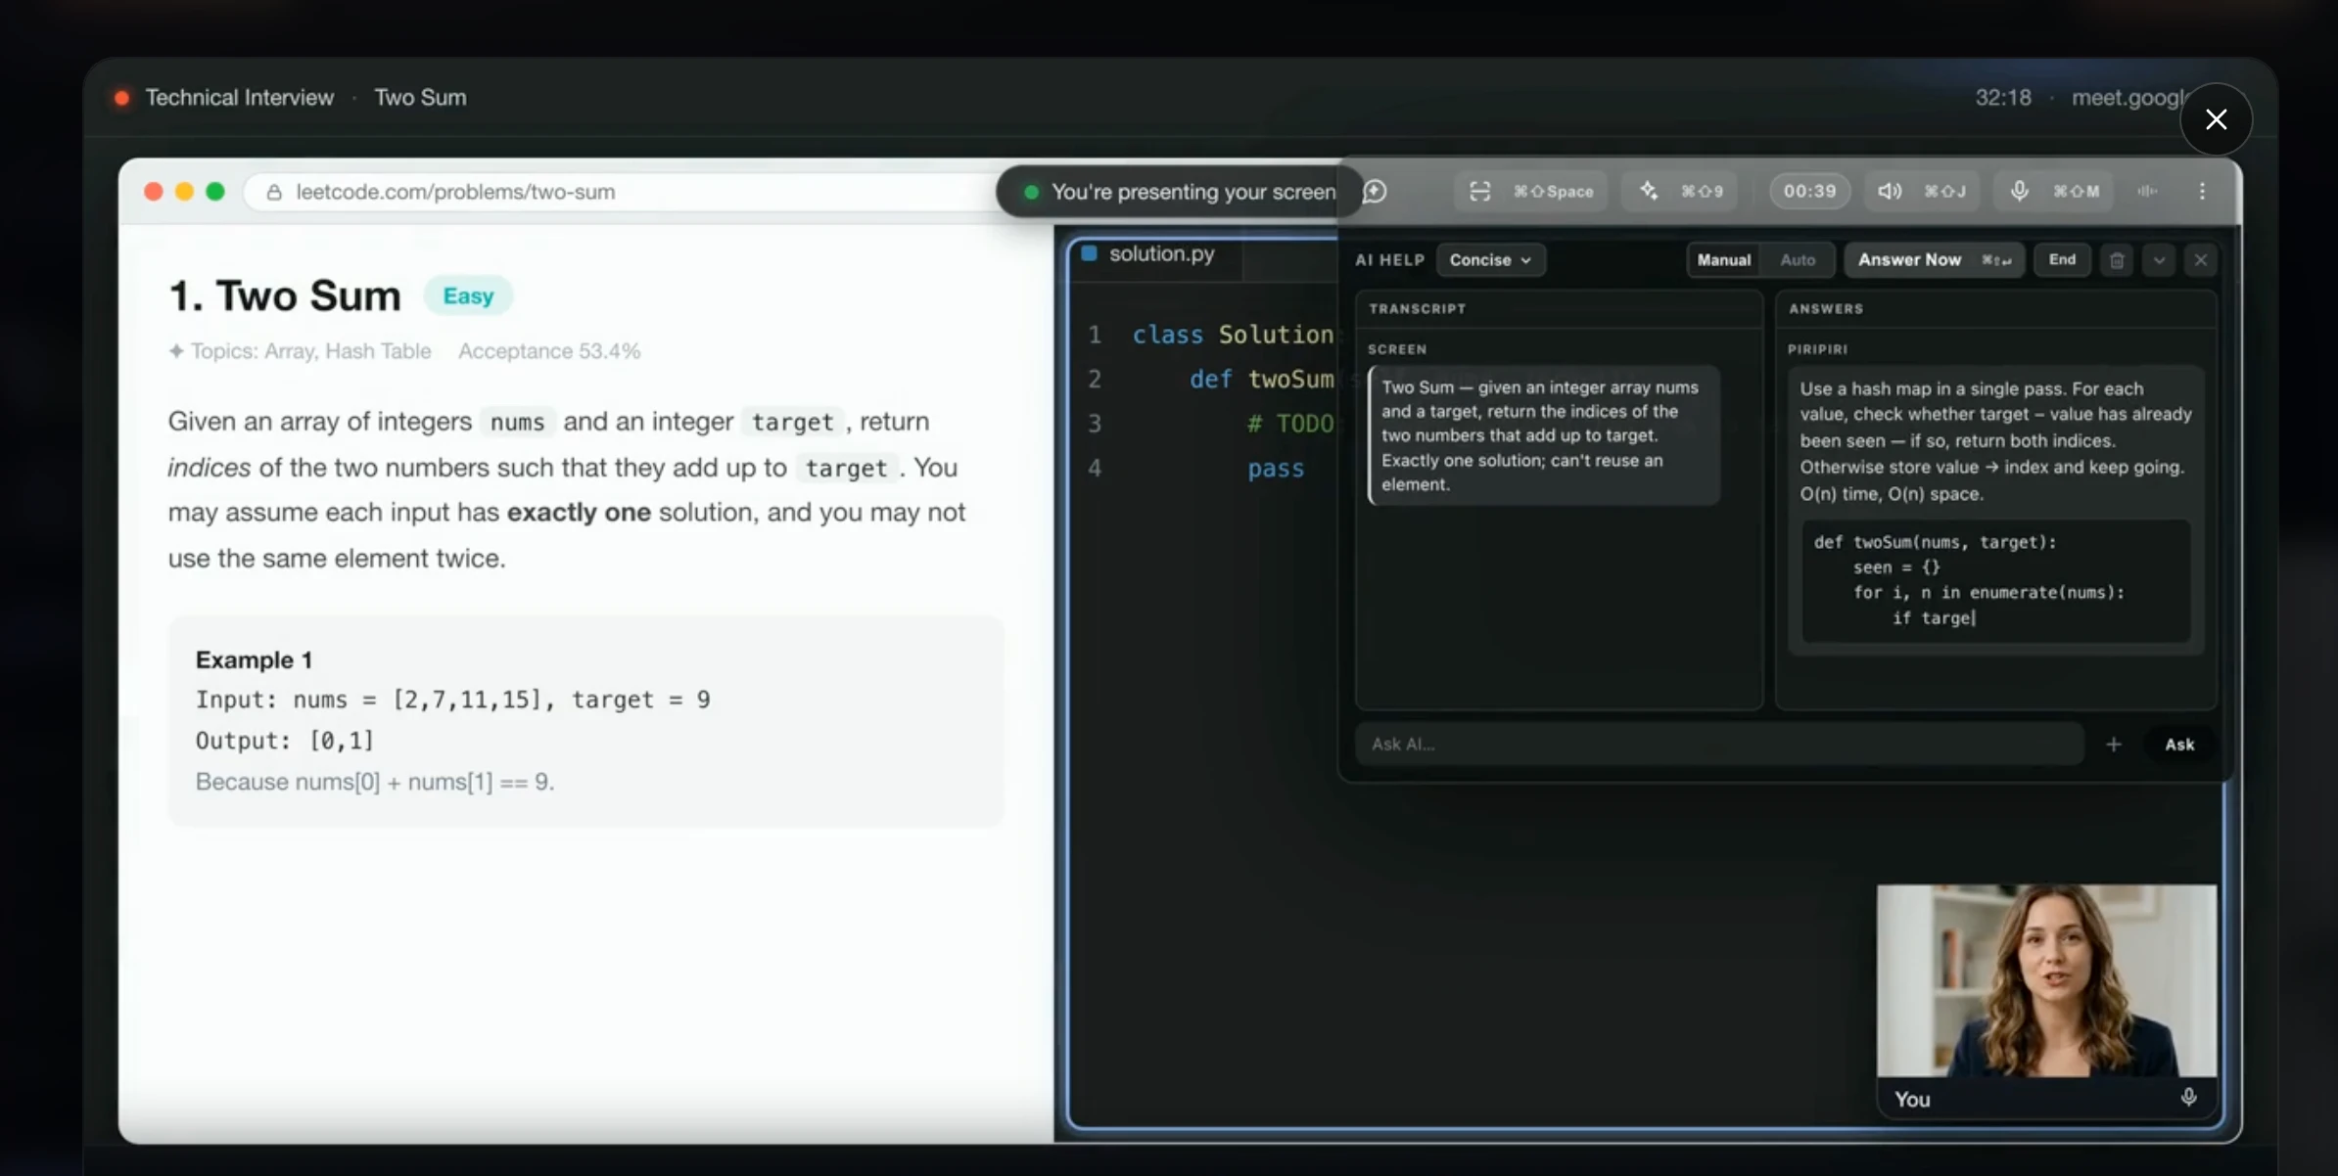This screenshot has height=1176, width=2338.
Task: Close the video overlay with the round X button
Action: point(2217,119)
